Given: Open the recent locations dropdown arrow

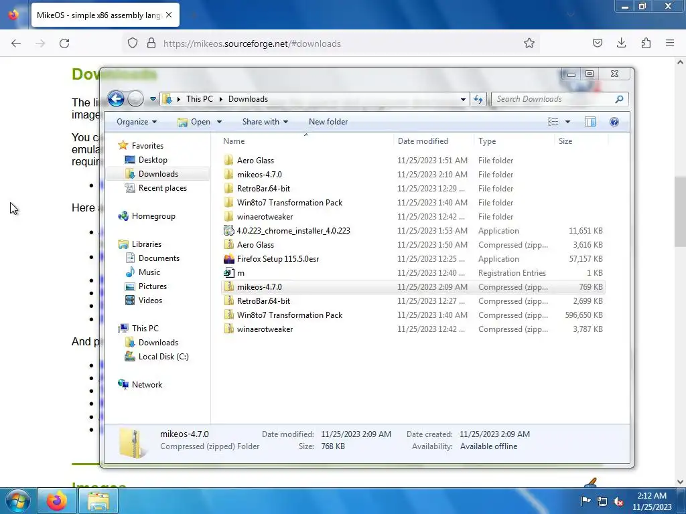Looking at the screenshot, I should coord(153,99).
